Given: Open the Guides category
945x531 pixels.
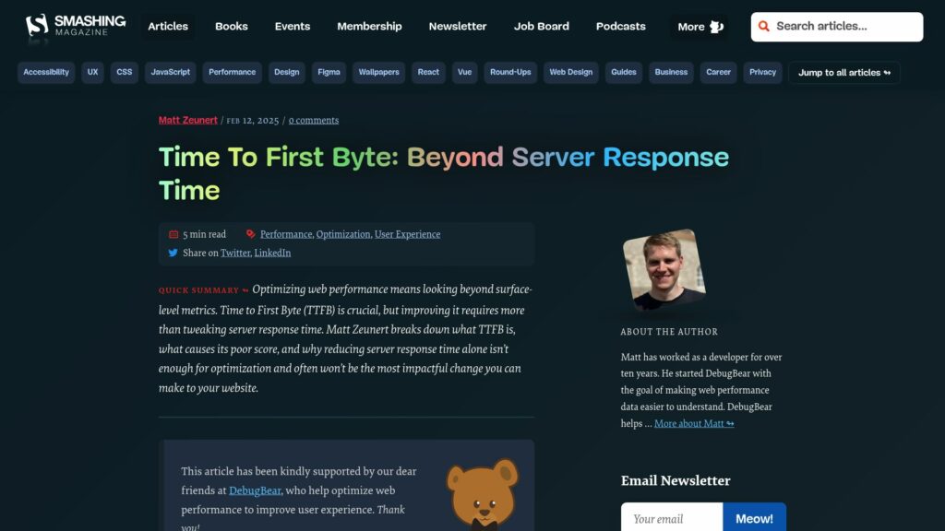Looking at the screenshot, I should 623,72.
